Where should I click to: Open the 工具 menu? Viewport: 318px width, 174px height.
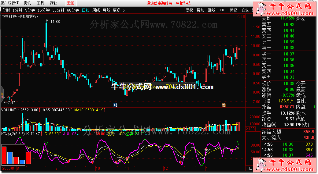coord(40,3)
